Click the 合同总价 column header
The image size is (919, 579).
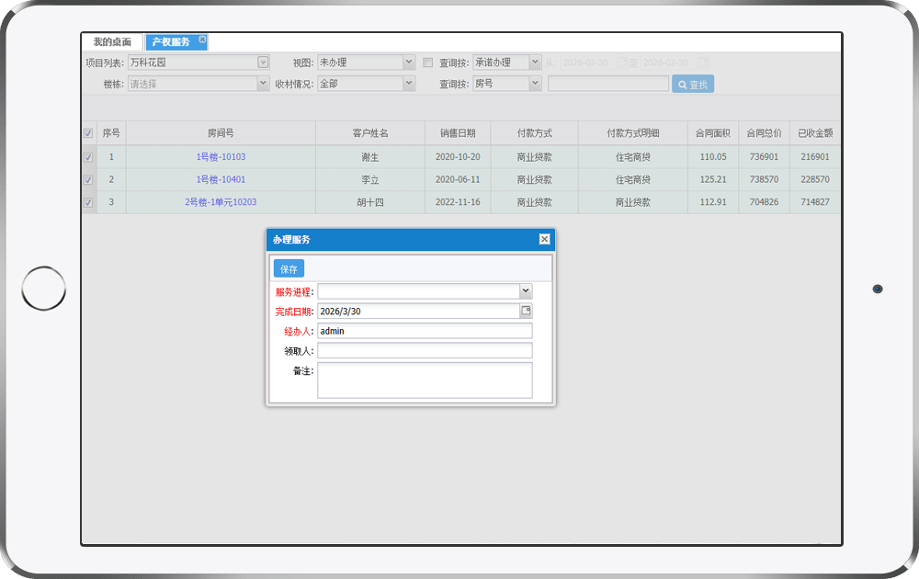[765, 133]
